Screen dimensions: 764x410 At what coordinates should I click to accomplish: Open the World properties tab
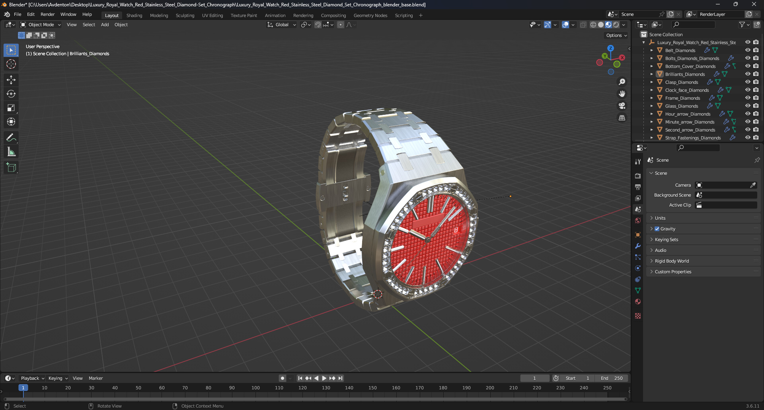pos(638,220)
